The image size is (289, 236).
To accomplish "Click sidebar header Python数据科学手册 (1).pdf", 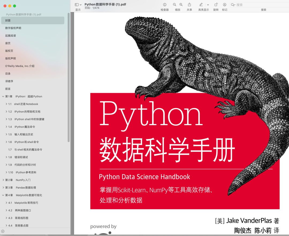I will 24,14.
